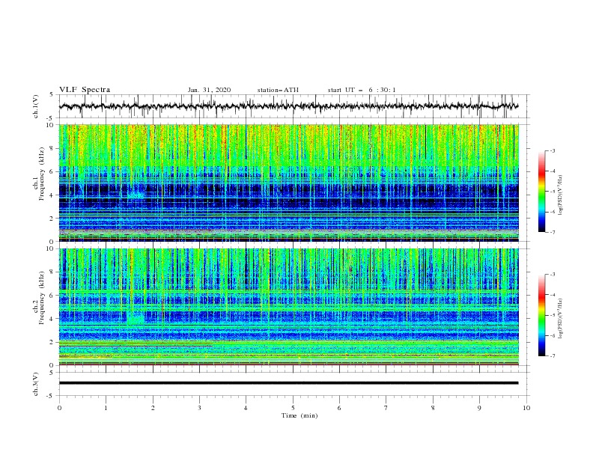Click the "-7" label on ch.2 colorbar

552,356
